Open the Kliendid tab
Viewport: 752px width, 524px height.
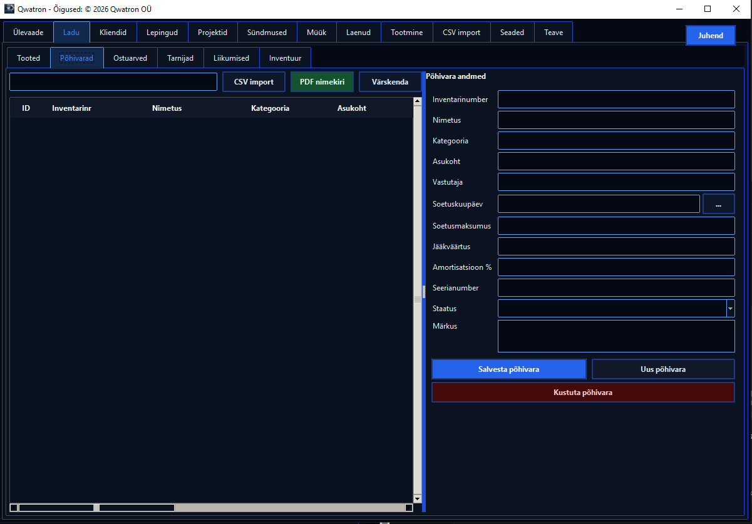[x=113, y=33]
